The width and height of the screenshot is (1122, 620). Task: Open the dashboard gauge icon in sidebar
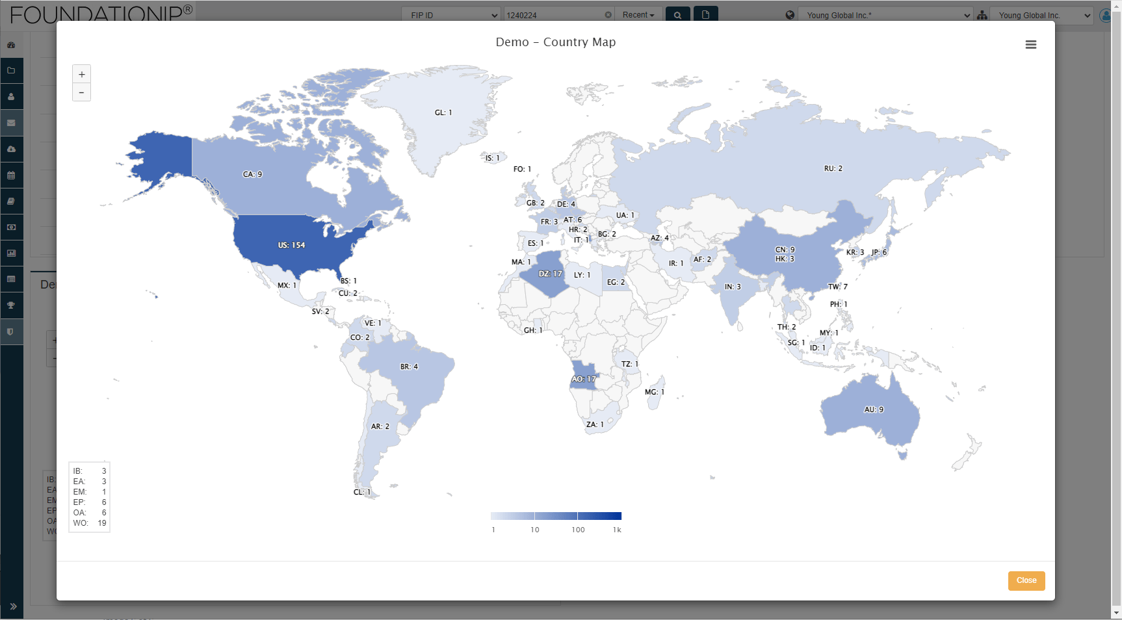pos(11,45)
